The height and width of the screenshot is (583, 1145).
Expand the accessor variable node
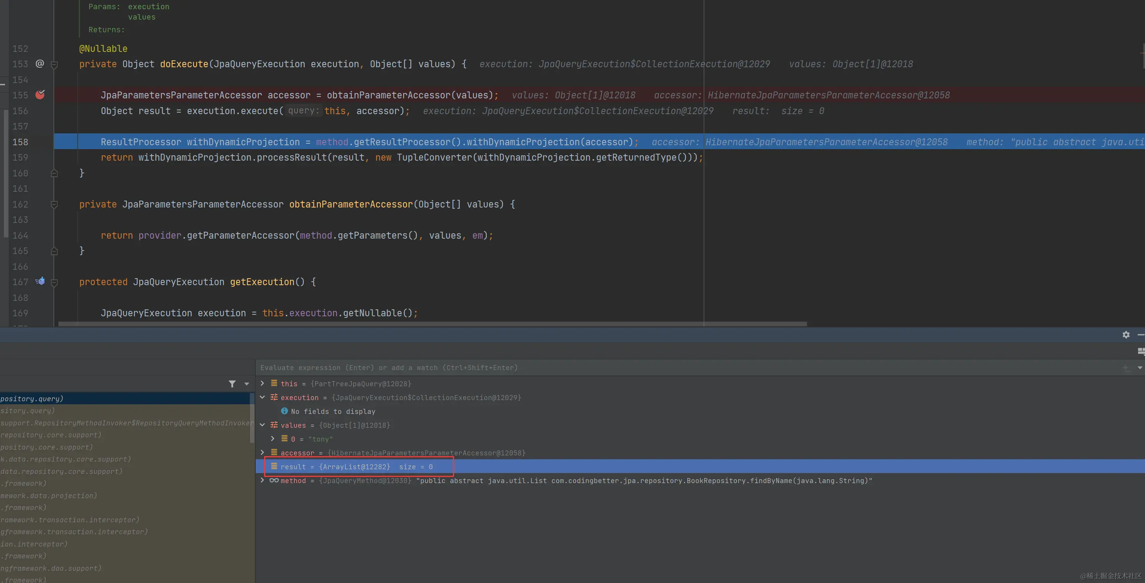(x=262, y=452)
